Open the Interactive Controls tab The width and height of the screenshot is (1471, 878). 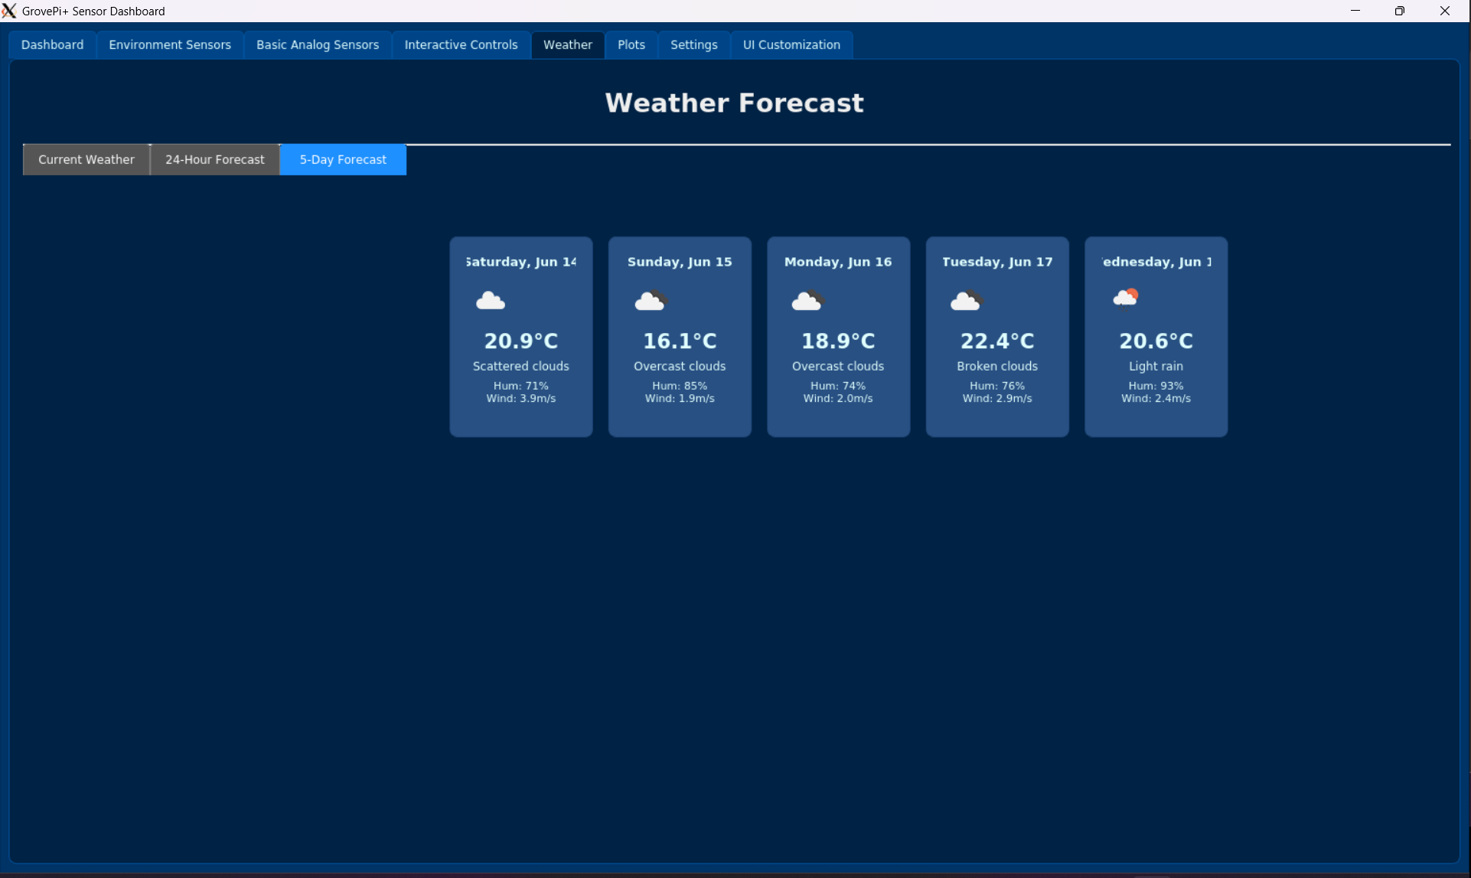(x=461, y=44)
